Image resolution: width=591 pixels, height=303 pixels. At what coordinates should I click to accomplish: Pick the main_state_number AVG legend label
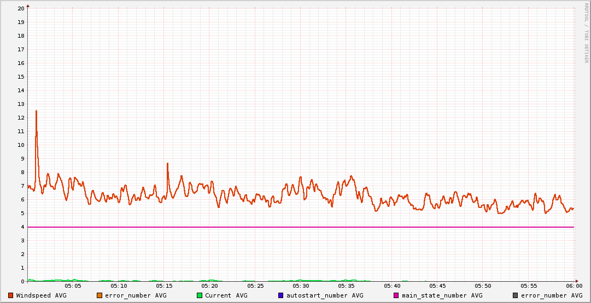click(x=442, y=295)
